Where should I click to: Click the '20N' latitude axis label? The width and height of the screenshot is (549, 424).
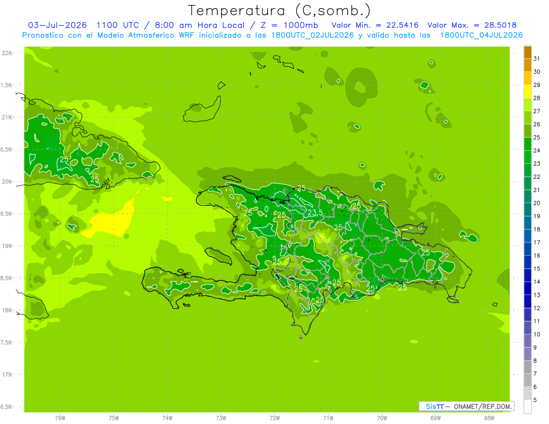click(7, 182)
